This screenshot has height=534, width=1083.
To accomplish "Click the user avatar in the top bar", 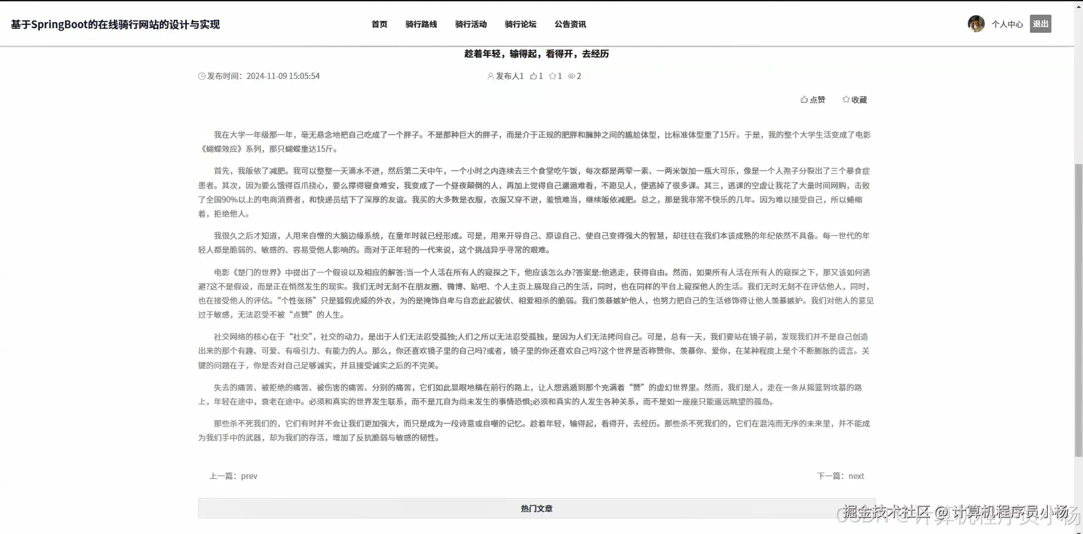I will (975, 23).
